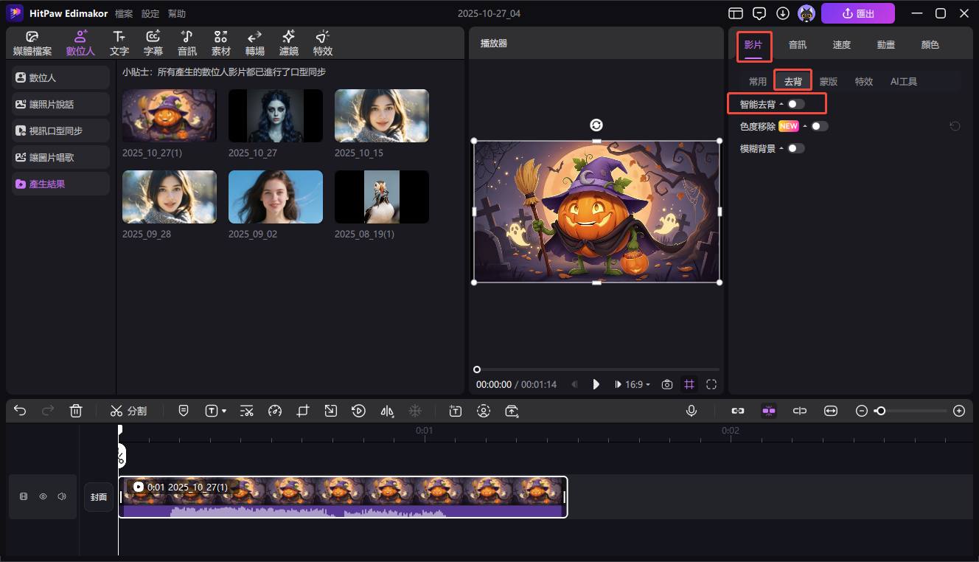This screenshot has width=979, height=562.
Task: Expand the text tool dropdown arrow in timeline toolbar
Action: click(223, 411)
